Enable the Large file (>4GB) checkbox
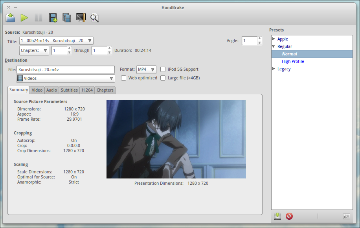The width and height of the screenshot is (360, 228). pos(163,78)
